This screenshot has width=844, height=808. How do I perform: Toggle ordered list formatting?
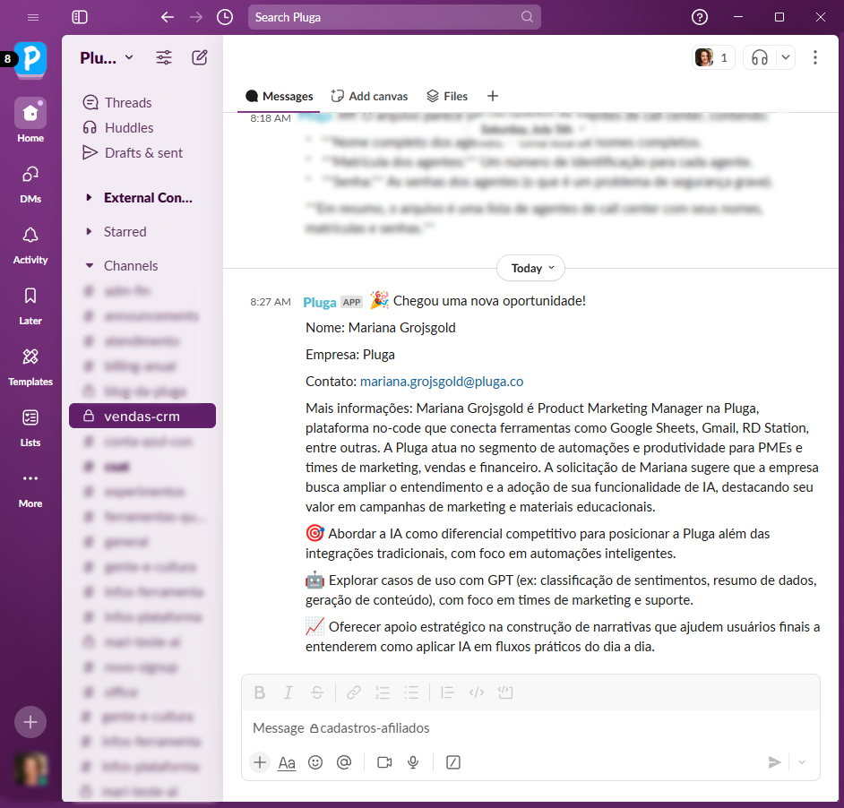(x=383, y=692)
